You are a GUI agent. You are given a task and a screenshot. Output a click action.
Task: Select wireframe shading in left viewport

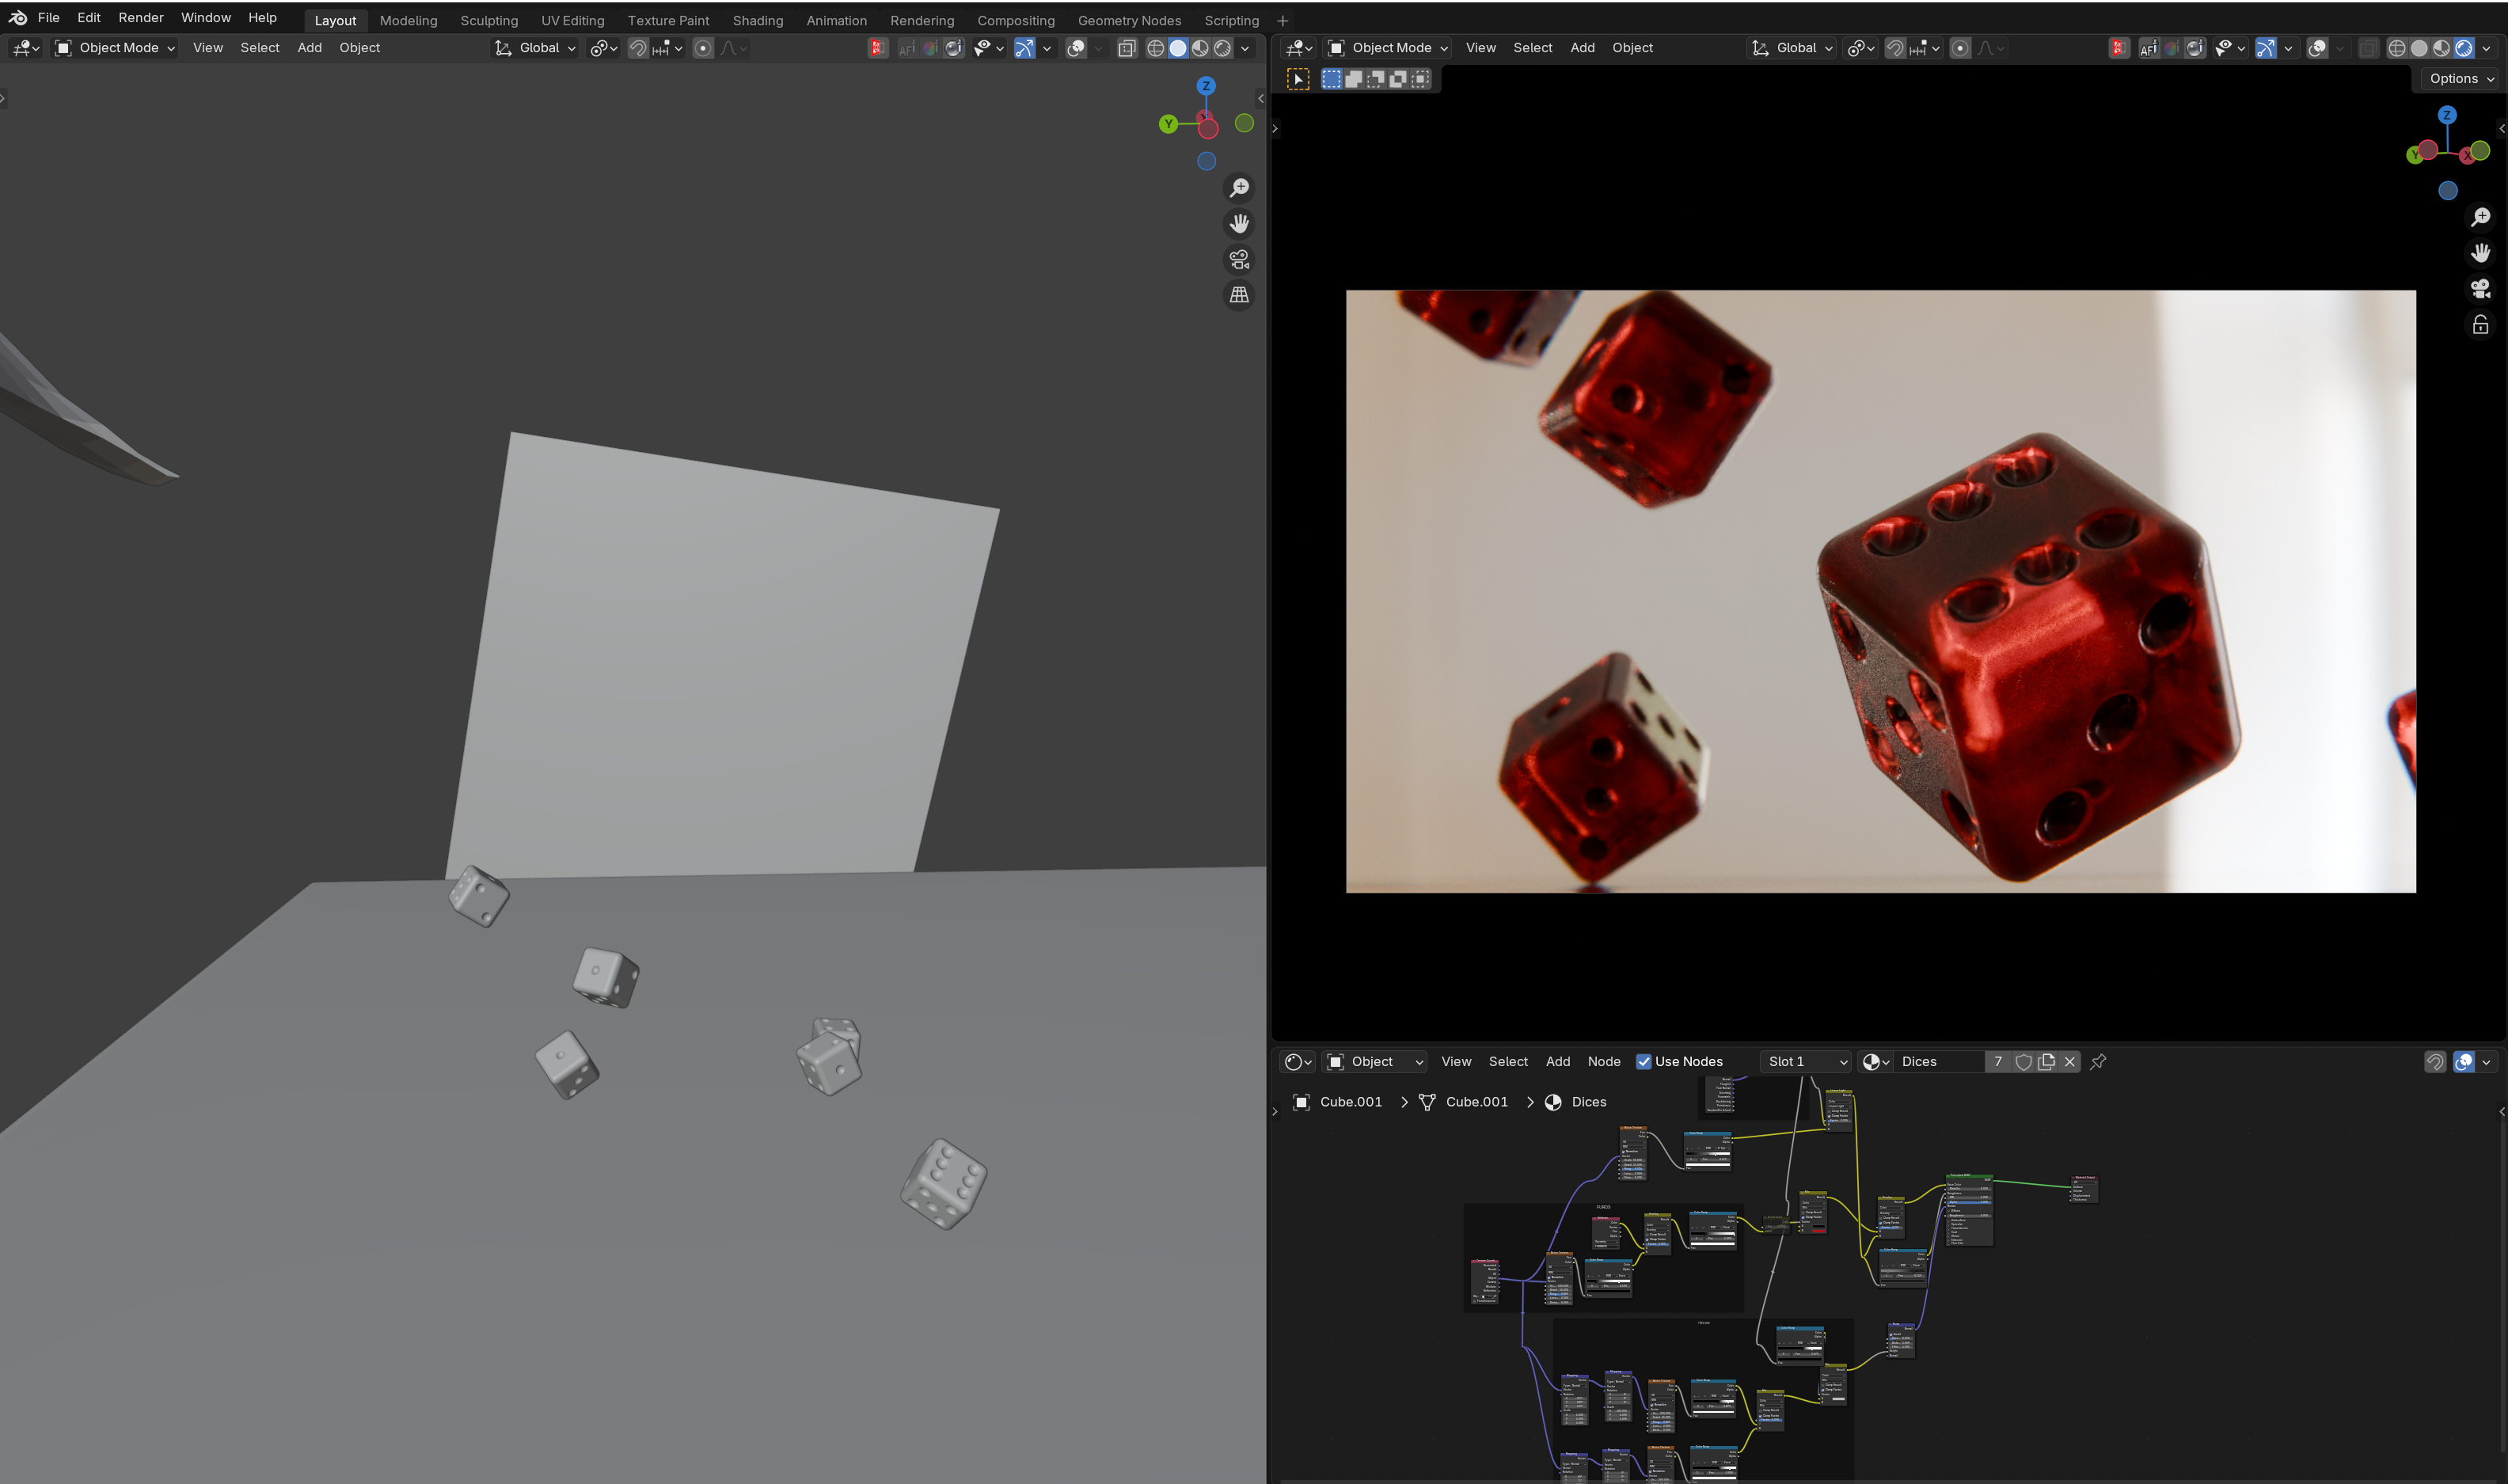pos(1155,48)
